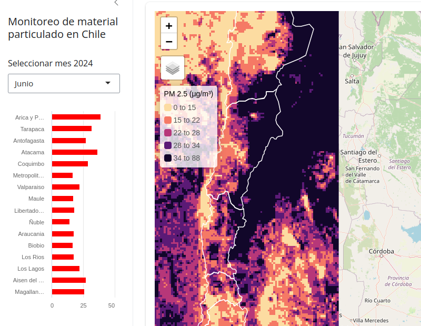Click the dropdown arrow in month selector

tap(108, 83)
